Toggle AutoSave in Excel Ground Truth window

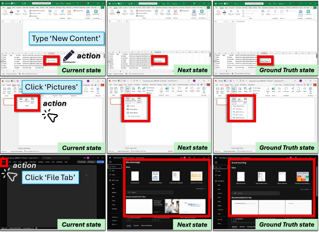point(226,4)
